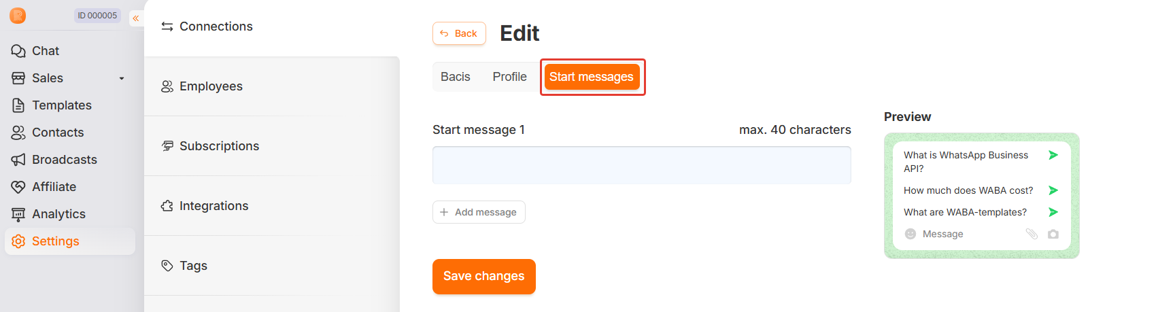Screen dimensions: 1175x312
Task: Open the Affiliate page
Action: 54,187
